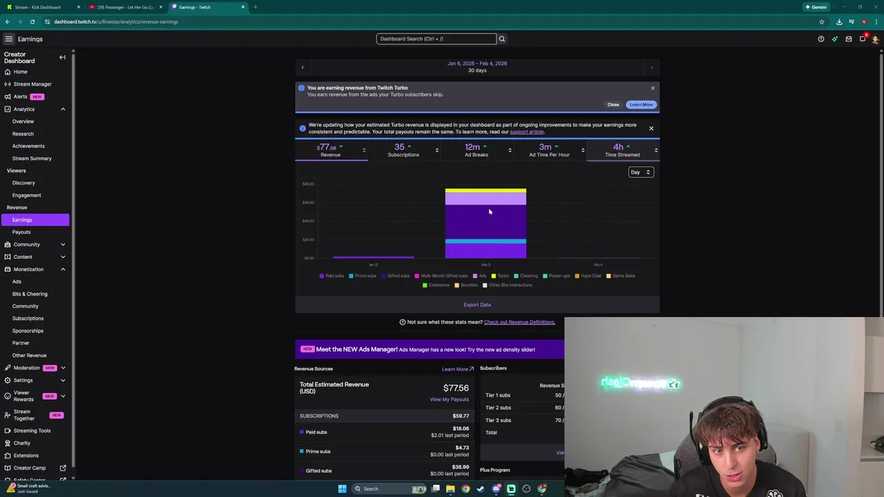Click the Learn More button in Turbo banner
The width and height of the screenshot is (884, 497).
[x=641, y=105]
